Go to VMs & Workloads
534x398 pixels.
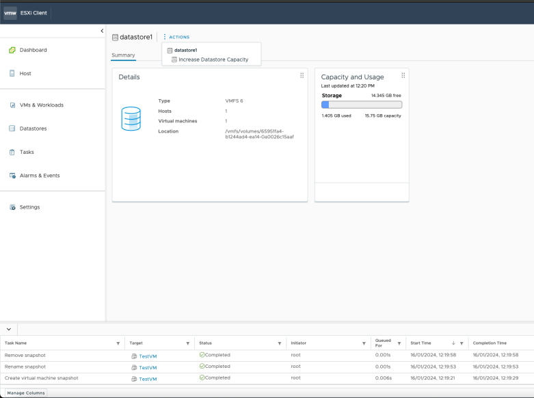[x=42, y=105]
